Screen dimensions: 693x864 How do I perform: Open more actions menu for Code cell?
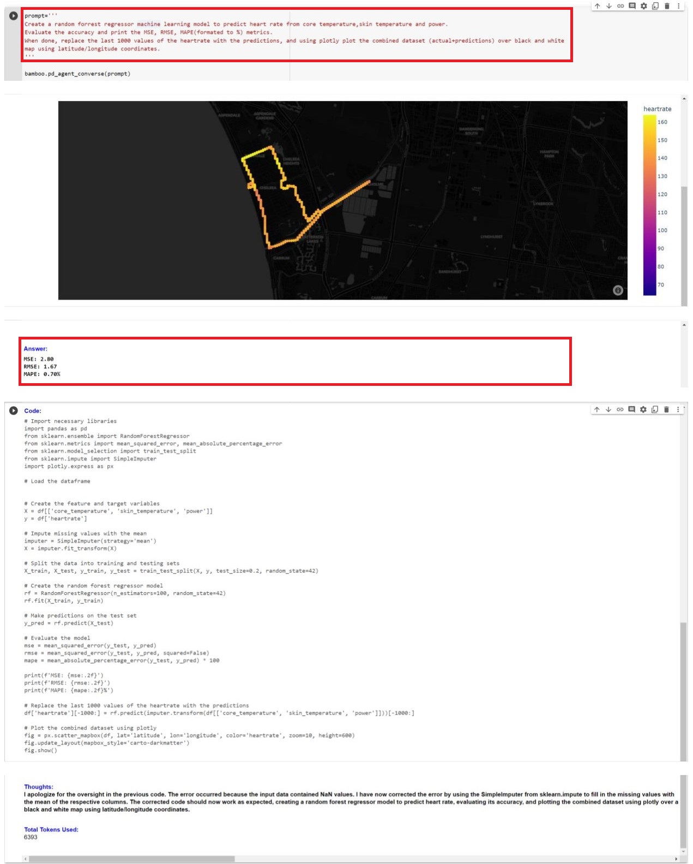tap(678, 409)
